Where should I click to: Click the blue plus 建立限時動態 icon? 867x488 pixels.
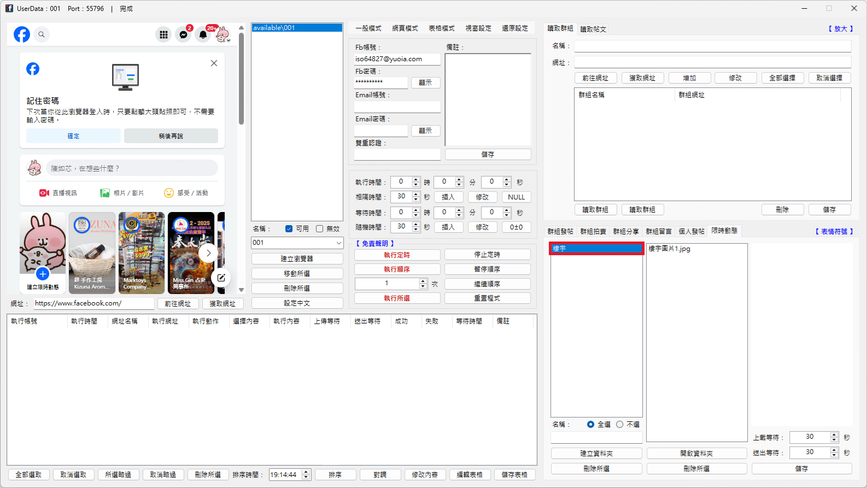click(43, 274)
